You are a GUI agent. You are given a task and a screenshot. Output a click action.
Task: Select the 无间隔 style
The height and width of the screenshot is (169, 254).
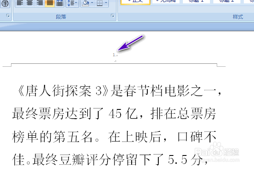(166, 1)
